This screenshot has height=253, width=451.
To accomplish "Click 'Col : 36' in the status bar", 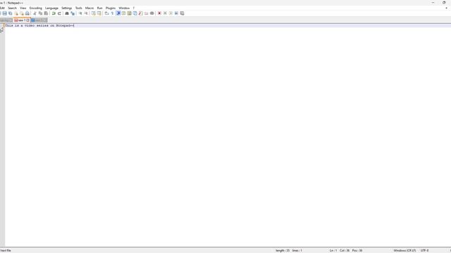I will click(345, 250).
